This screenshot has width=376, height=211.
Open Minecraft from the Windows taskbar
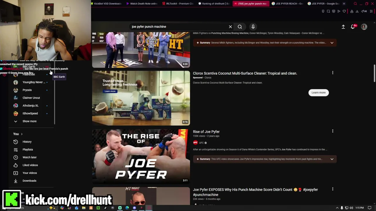pyautogui.click(x=98, y=208)
